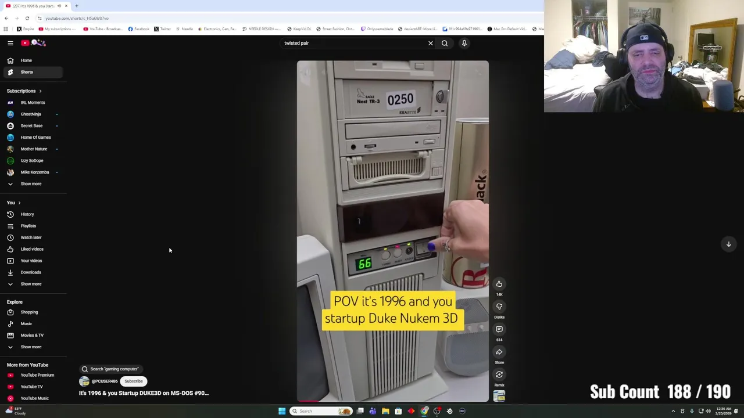Open Watch later list

pos(33,237)
